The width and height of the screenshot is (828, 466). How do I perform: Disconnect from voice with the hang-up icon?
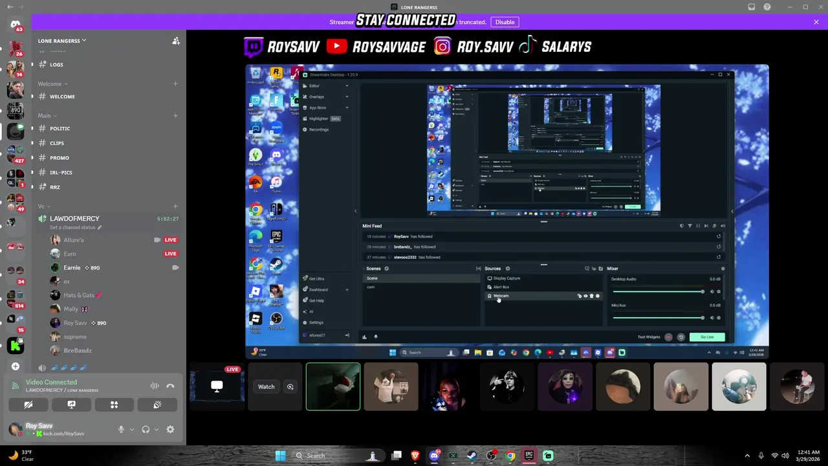[x=170, y=386]
